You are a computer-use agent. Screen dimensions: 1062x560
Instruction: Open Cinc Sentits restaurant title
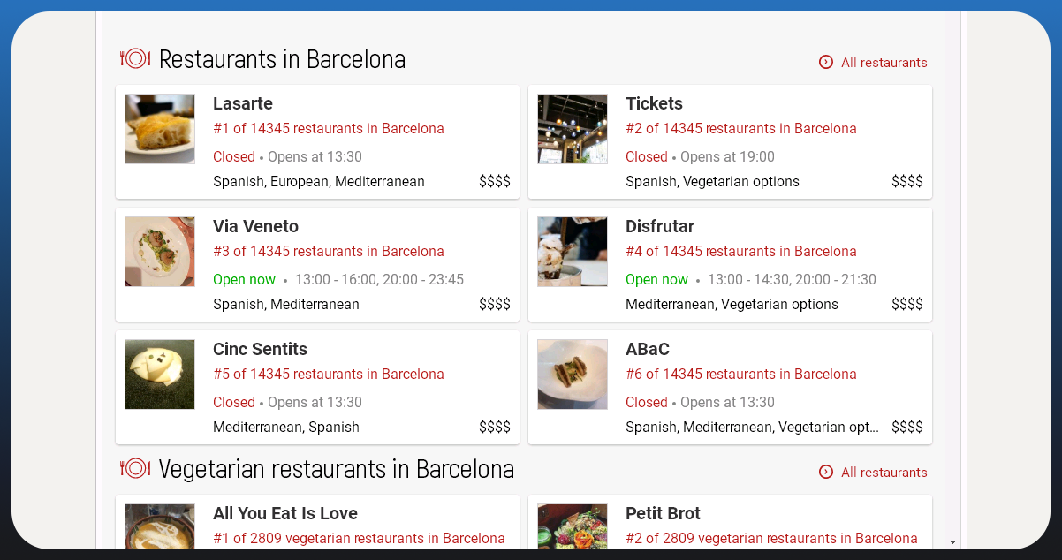tap(260, 349)
